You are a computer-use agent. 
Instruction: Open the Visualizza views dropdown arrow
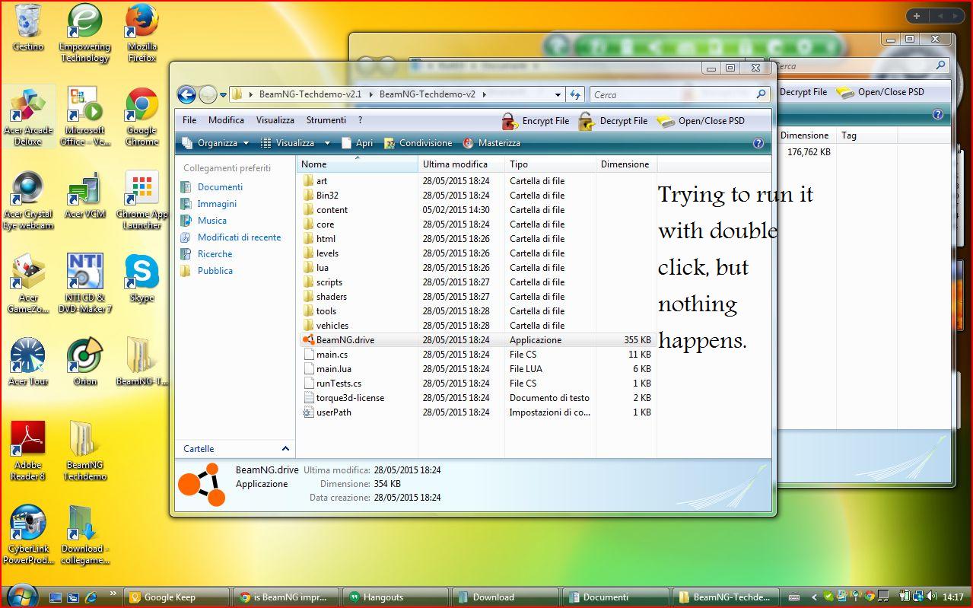click(327, 143)
